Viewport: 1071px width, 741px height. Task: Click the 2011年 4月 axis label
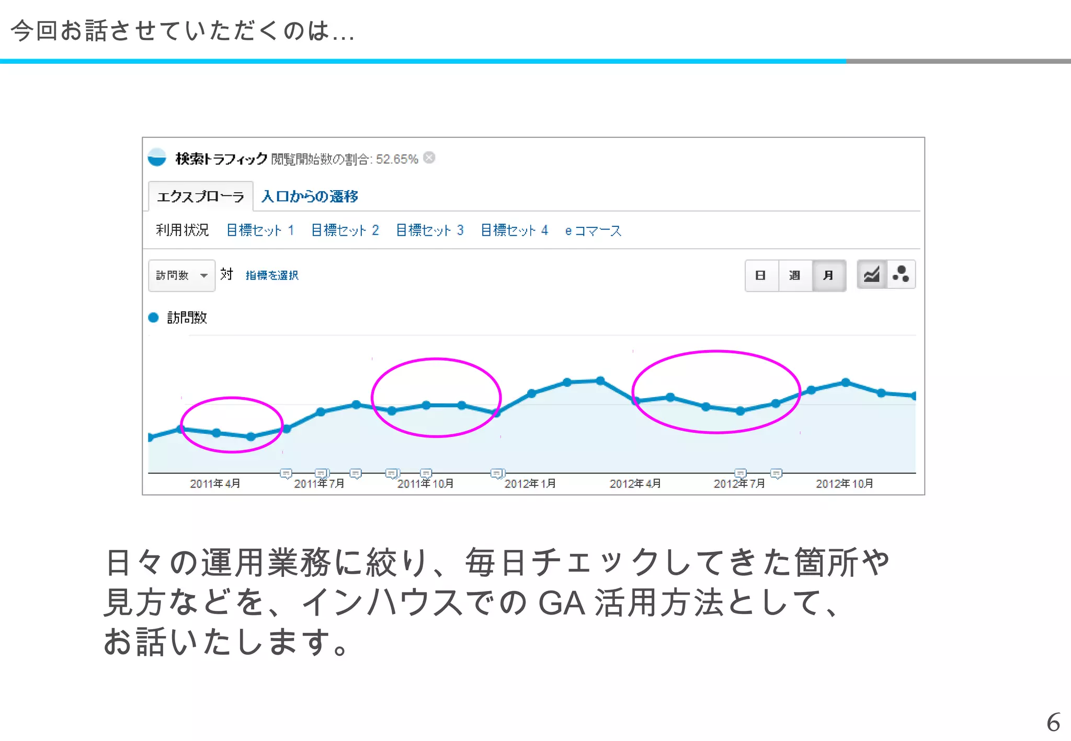215,484
